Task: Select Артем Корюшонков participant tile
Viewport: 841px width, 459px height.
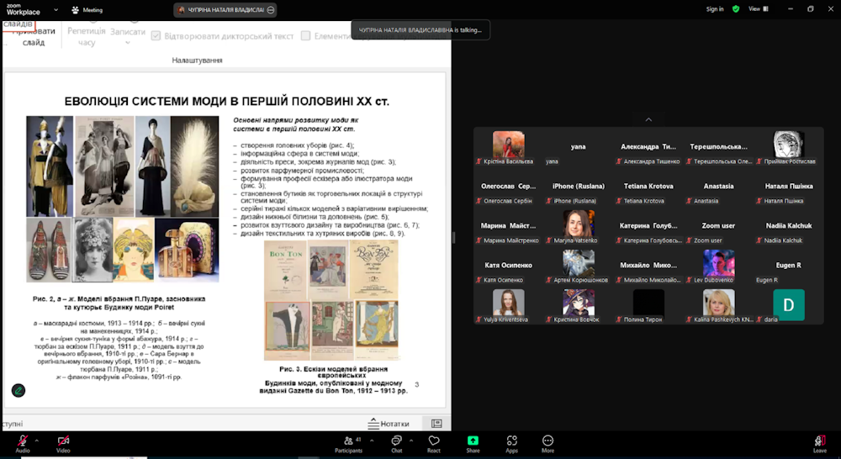Action: tap(579, 266)
